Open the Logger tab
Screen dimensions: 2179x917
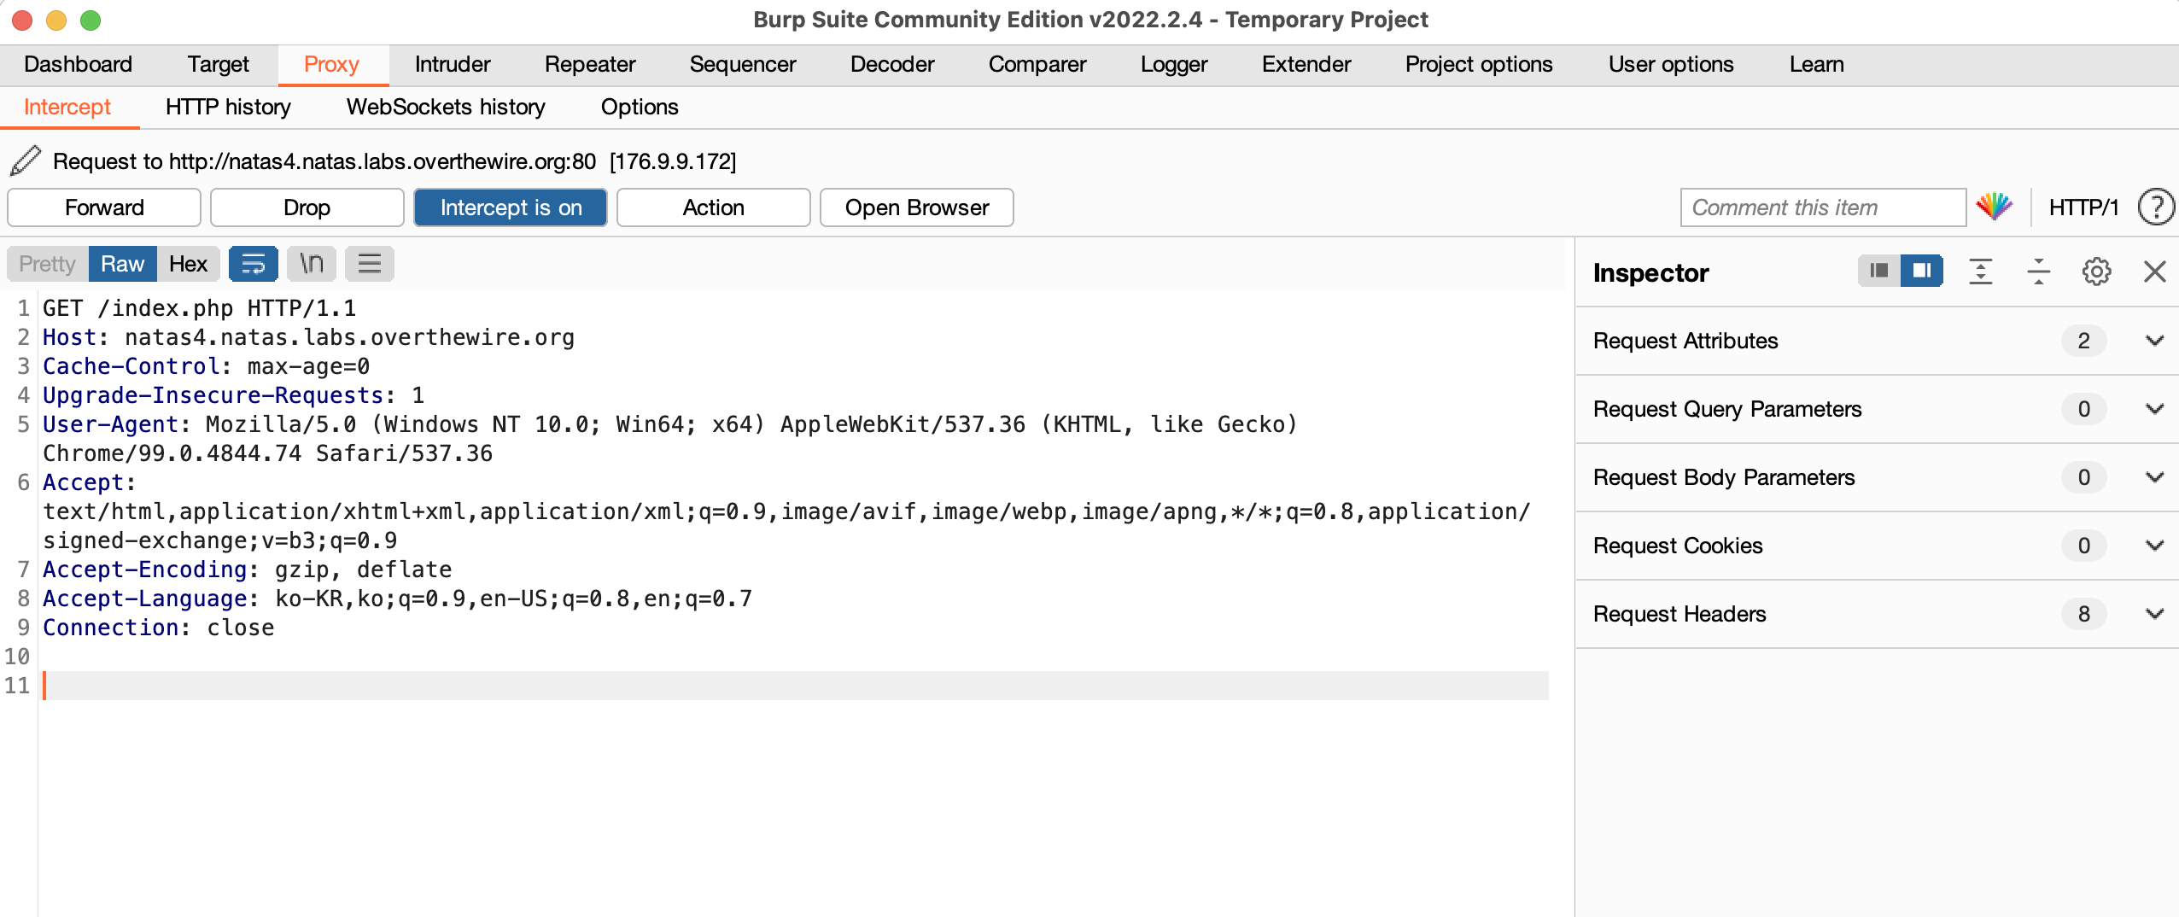[1174, 65]
